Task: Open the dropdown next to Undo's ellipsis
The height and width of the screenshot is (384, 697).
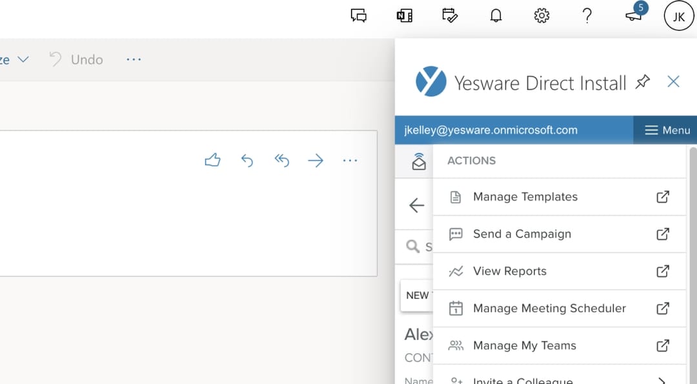Action: click(x=134, y=59)
